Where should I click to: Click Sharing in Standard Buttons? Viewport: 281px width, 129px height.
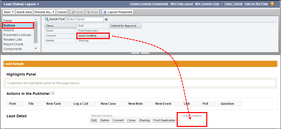(x=145, y=120)
